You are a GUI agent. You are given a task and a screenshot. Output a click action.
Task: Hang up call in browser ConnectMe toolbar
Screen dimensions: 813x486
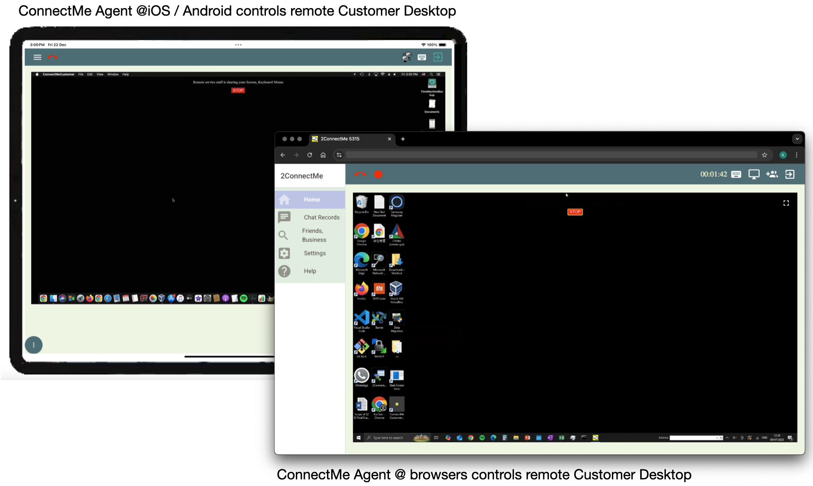[360, 174]
